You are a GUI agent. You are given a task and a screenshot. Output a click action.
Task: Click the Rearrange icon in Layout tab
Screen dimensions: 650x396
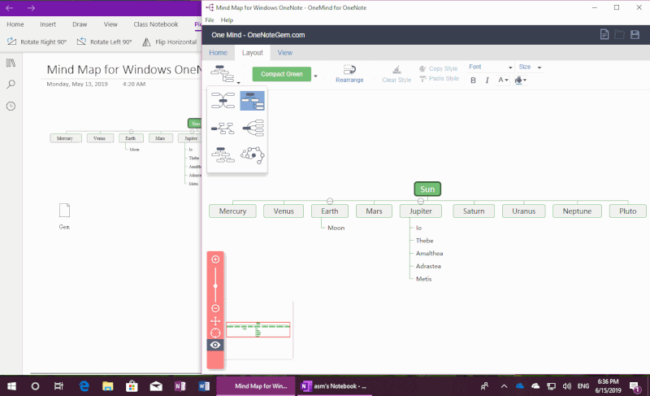349,70
